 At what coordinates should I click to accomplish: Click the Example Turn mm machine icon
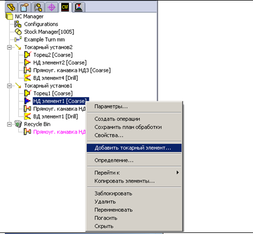[18, 39]
